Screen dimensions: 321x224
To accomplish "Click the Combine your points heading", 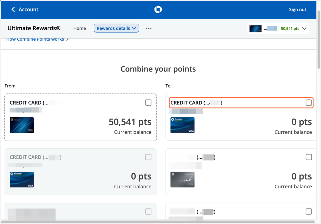I will [x=158, y=69].
